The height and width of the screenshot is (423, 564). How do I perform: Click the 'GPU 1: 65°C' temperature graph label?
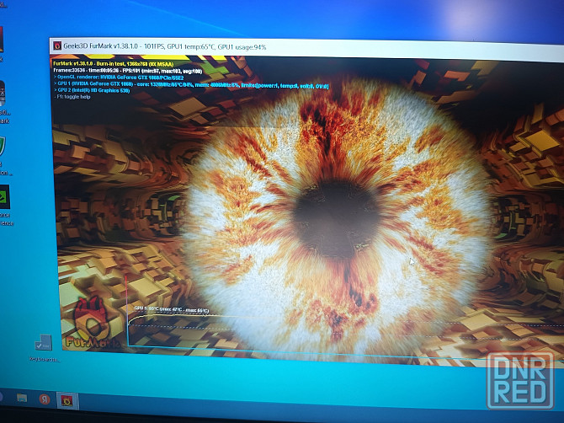click(171, 309)
